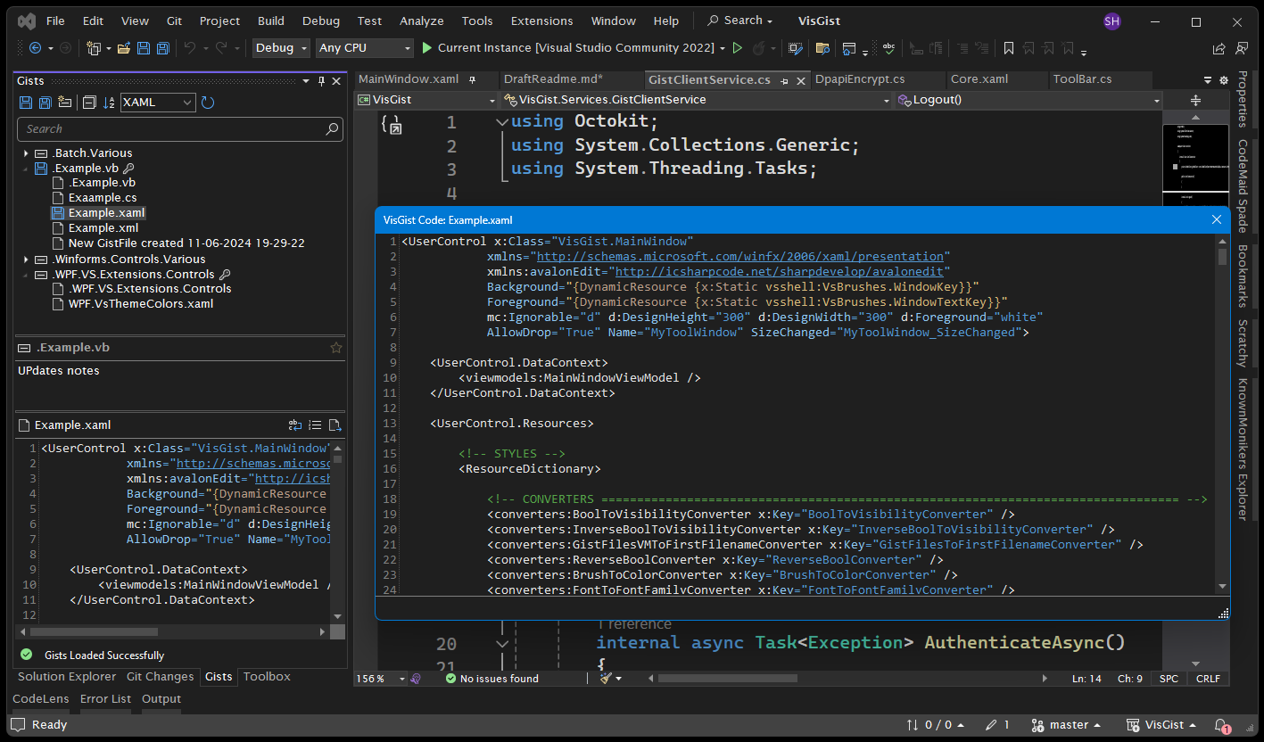1264x742 pixels.
Task: Click the Save icon in main toolbar
Action: pos(144,48)
